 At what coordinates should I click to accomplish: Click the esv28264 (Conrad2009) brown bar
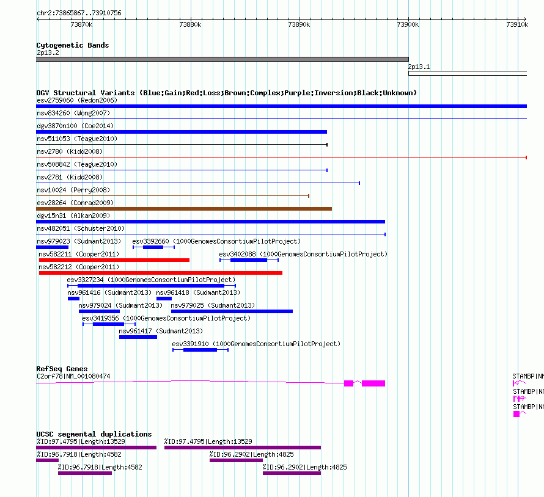(x=184, y=209)
